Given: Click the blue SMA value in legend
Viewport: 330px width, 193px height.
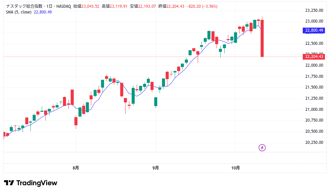Looking at the screenshot, I should (42, 12).
